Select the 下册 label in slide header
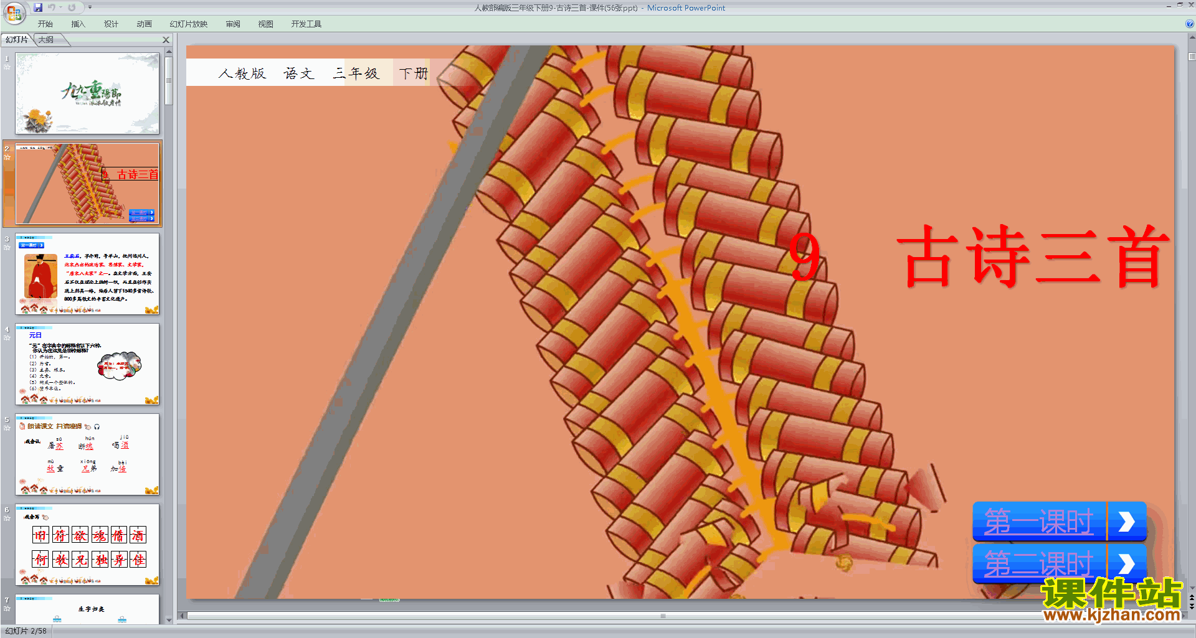The width and height of the screenshot is (1196, 638). pos(414,73)
